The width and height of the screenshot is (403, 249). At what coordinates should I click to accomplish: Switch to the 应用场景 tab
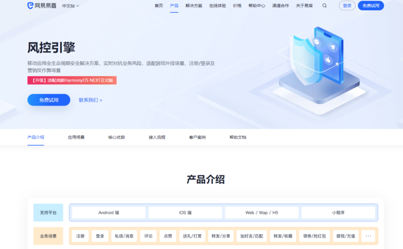tap(76, 137)
